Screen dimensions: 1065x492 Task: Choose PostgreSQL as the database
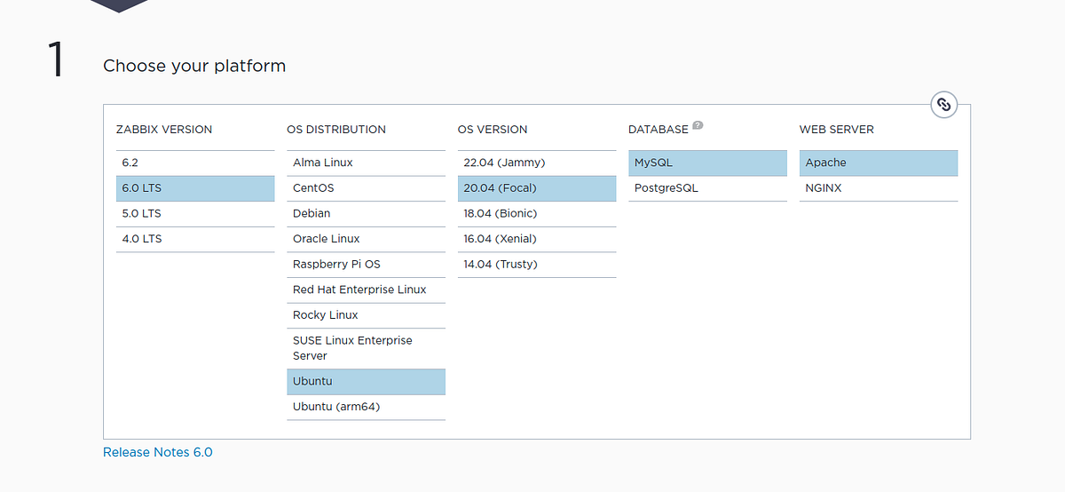point(707,188)
